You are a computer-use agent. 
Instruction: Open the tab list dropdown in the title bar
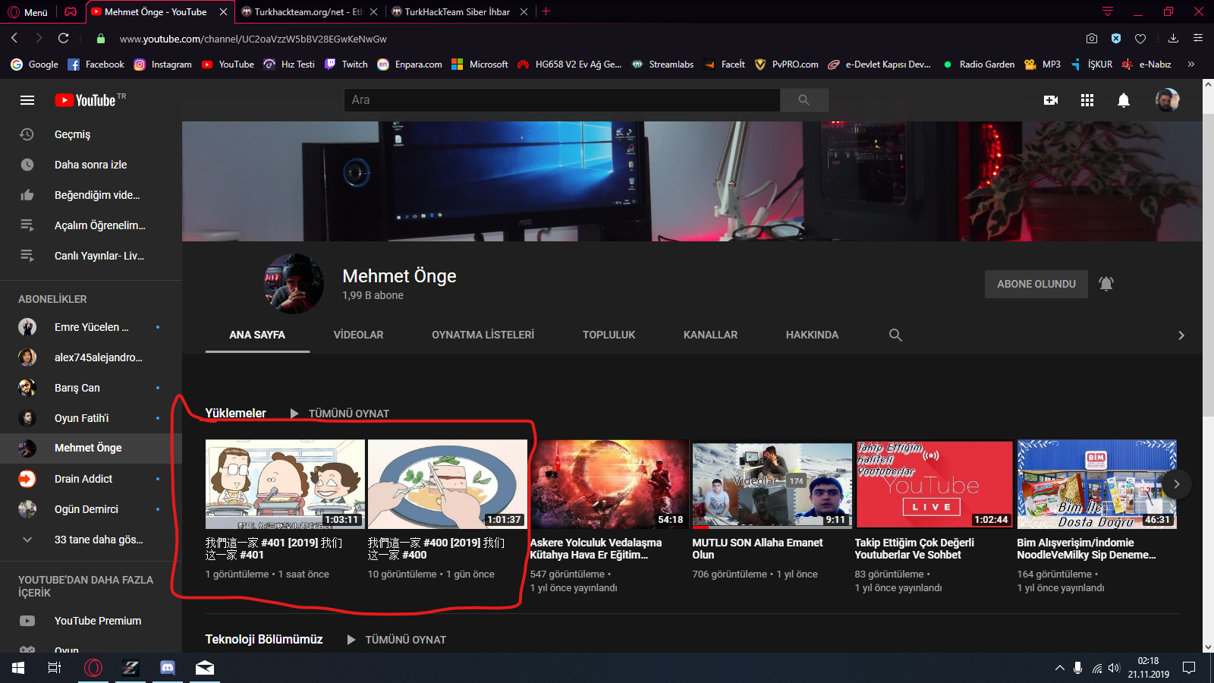(1108, 11)
